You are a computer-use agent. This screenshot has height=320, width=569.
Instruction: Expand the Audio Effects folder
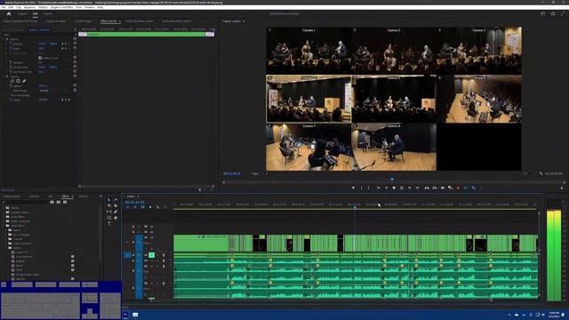click(4, 217)
